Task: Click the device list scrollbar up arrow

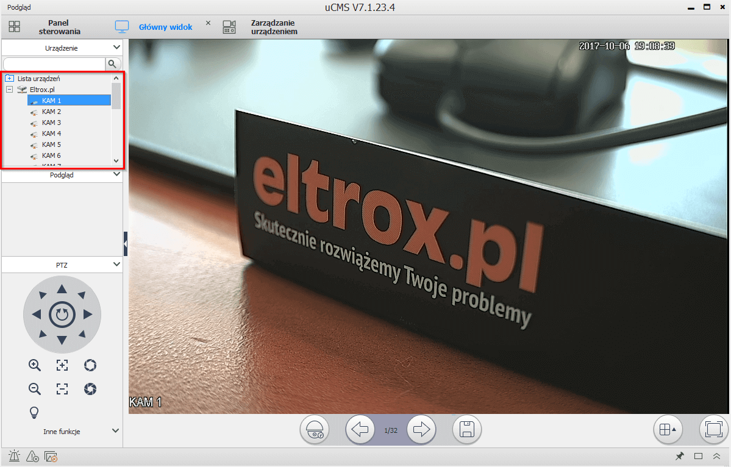Action: point(116,78)
